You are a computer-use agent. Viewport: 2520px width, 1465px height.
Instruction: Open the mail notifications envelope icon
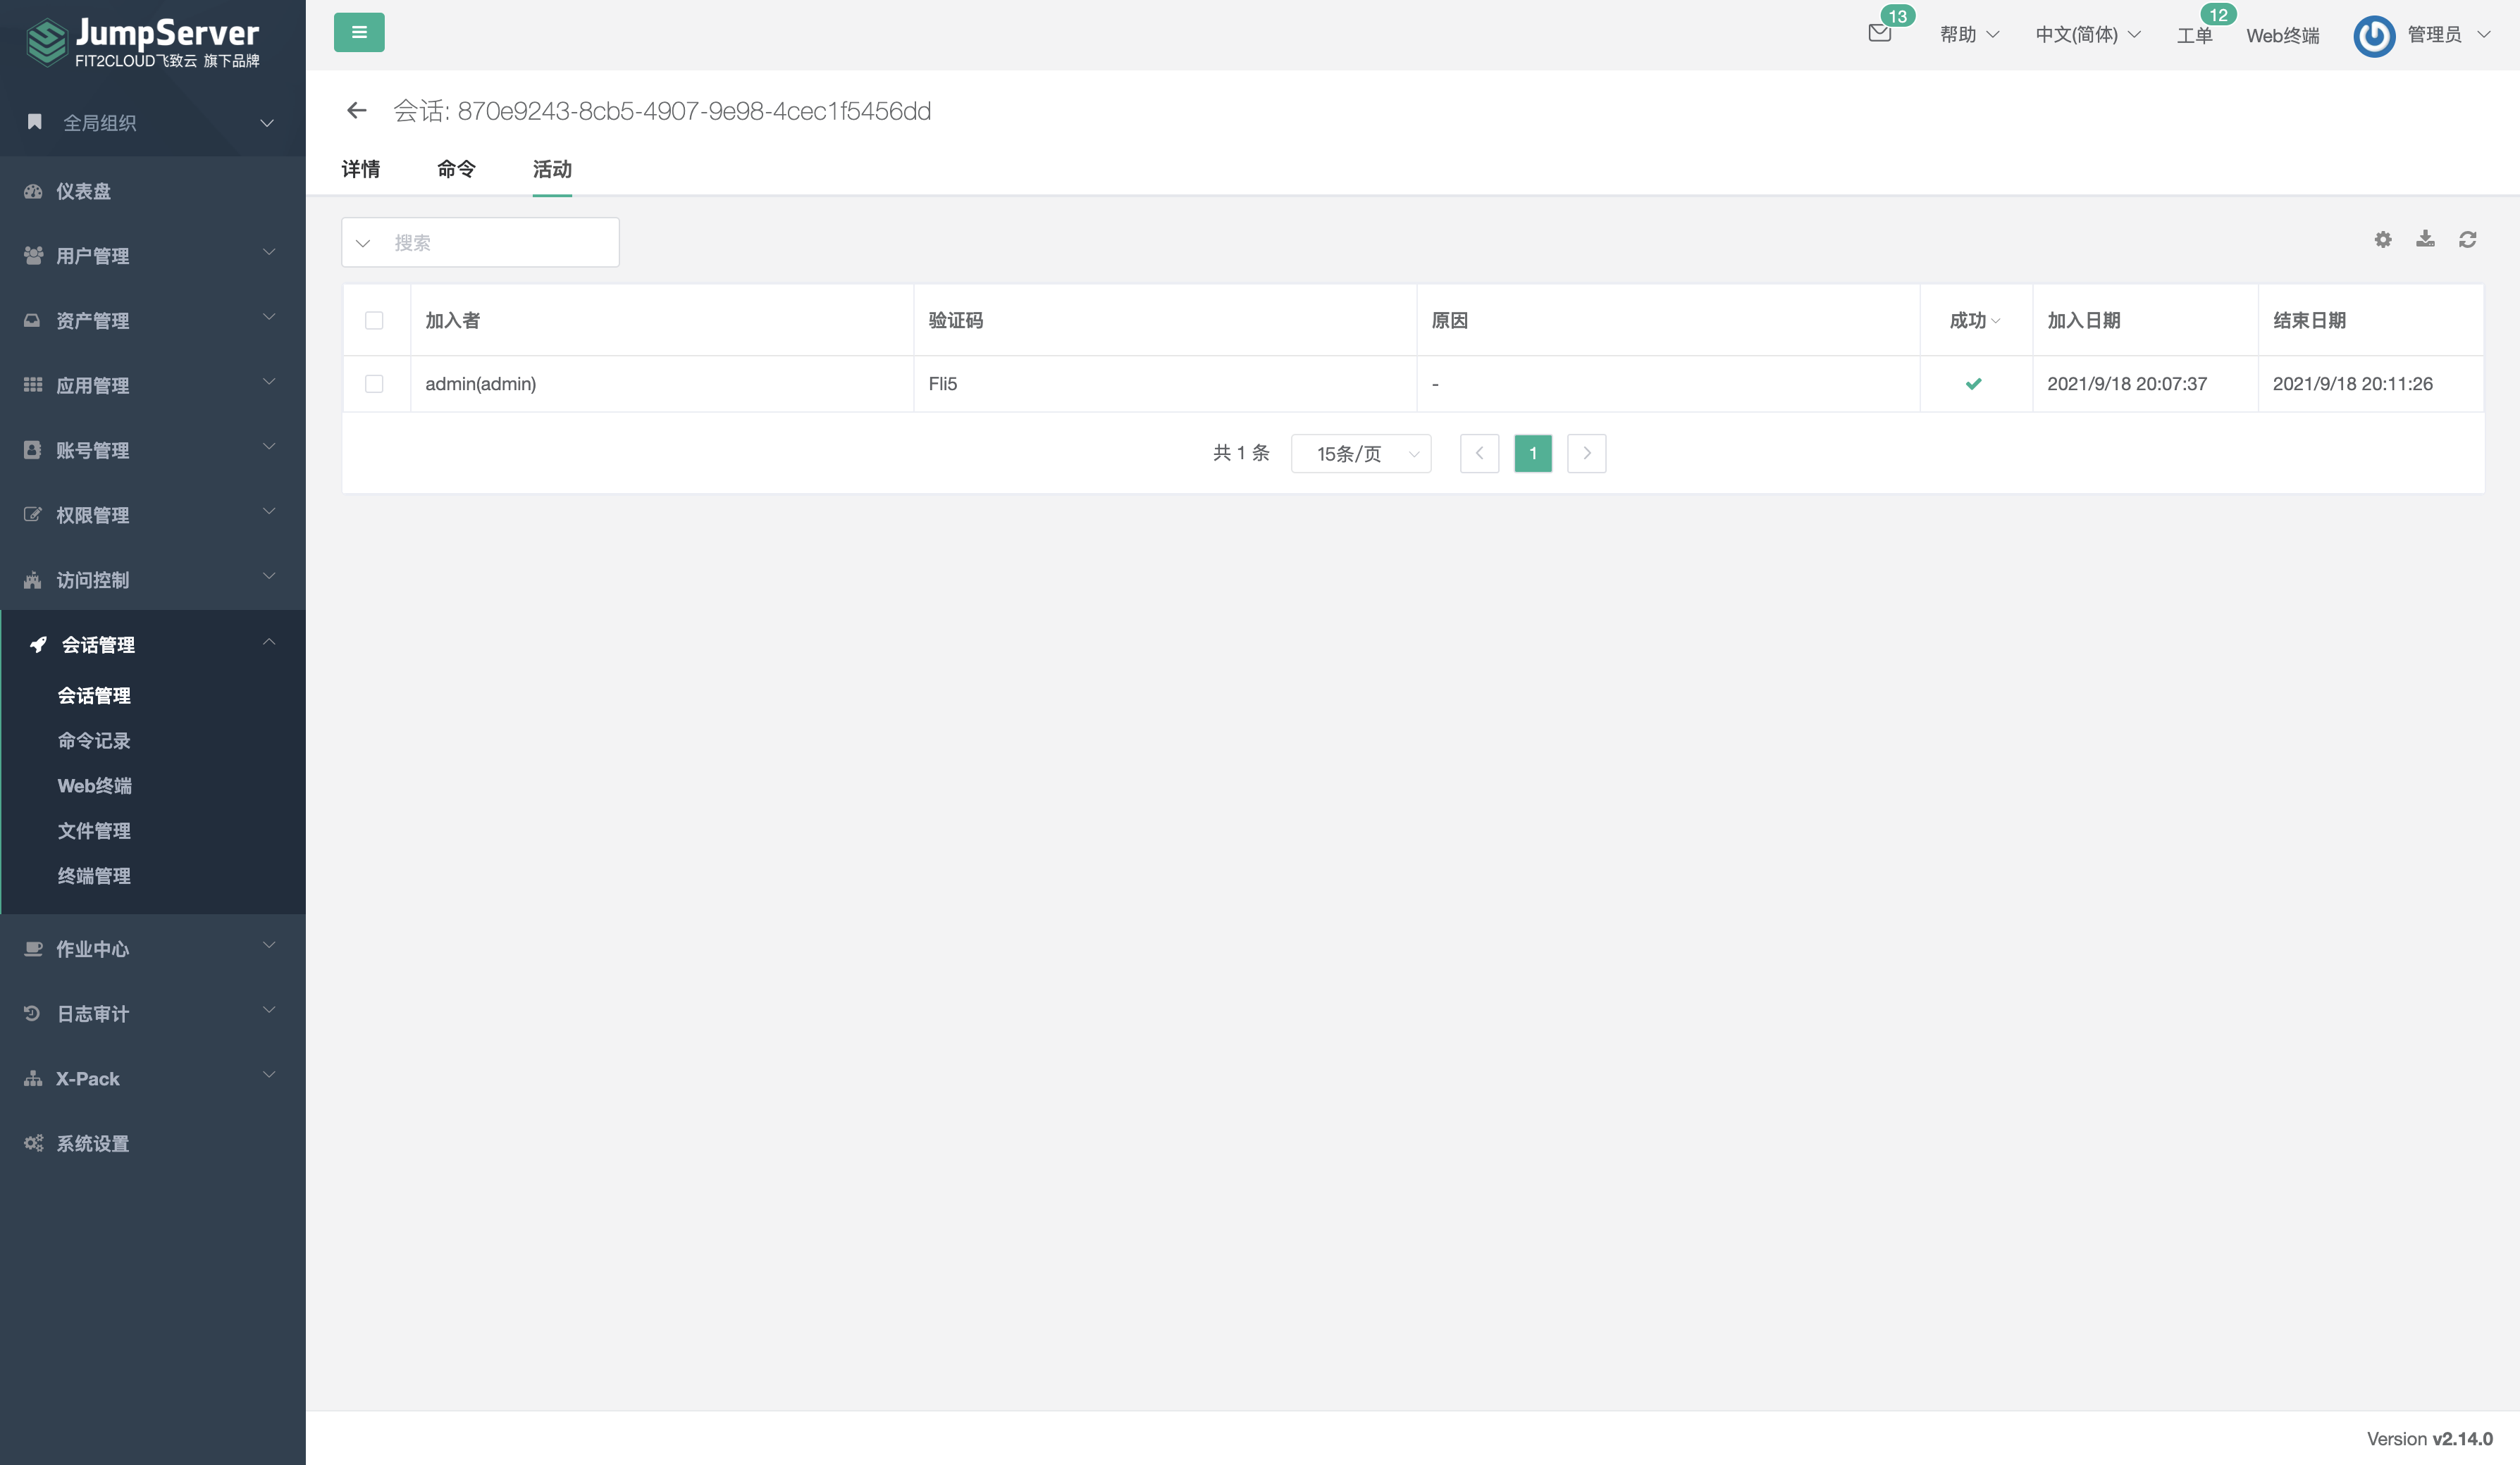tap(1880, 33)
